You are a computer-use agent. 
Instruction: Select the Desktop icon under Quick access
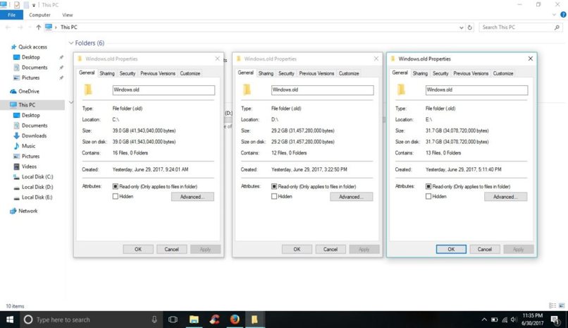[x=16, y=57]
